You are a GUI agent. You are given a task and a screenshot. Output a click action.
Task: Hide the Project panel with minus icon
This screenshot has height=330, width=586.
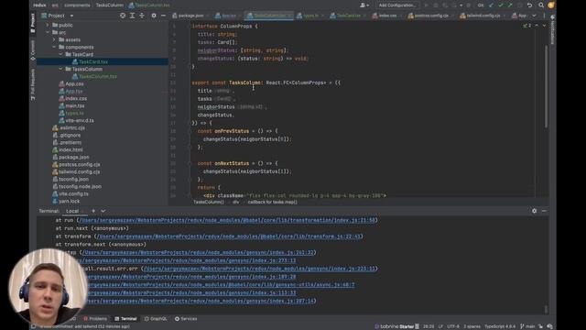coord(163,16)
